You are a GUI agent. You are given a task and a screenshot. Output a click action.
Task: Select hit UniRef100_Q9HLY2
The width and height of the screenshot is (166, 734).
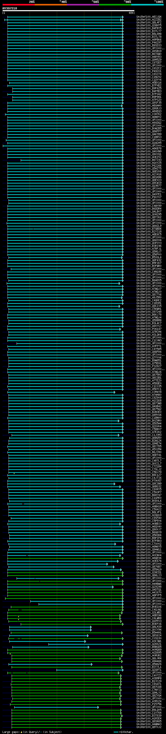coord(149,693)
